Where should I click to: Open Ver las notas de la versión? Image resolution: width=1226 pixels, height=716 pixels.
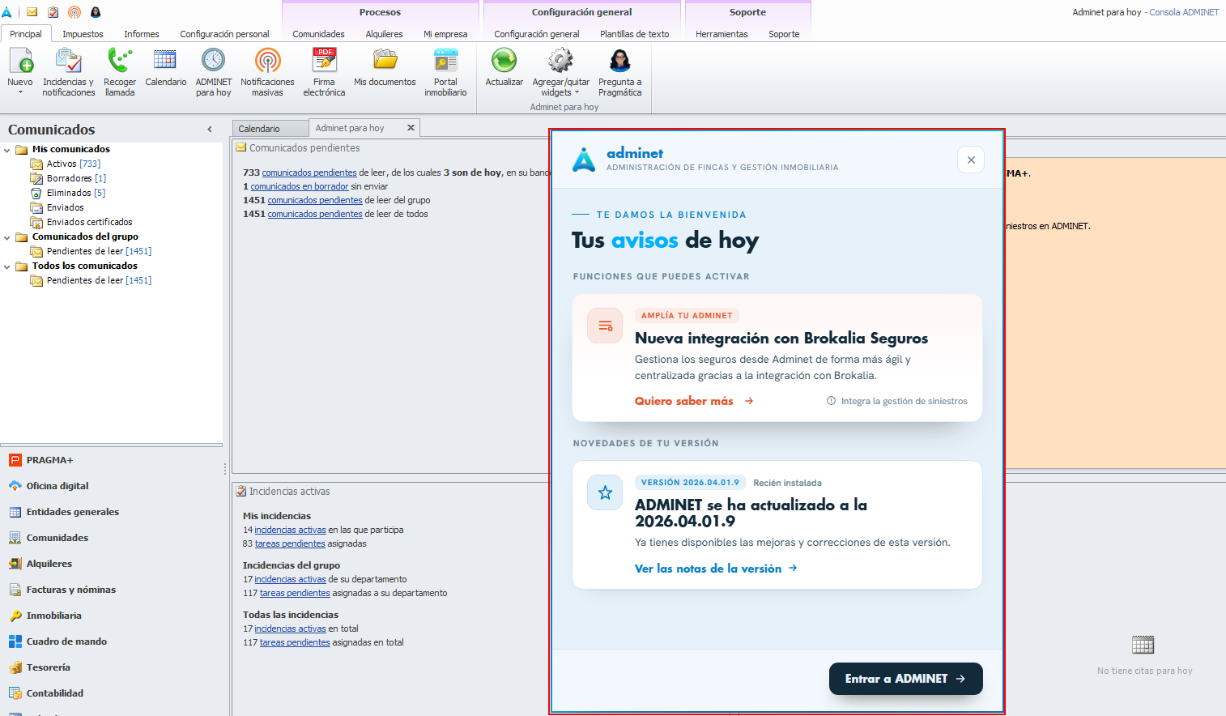coord(716,569)
